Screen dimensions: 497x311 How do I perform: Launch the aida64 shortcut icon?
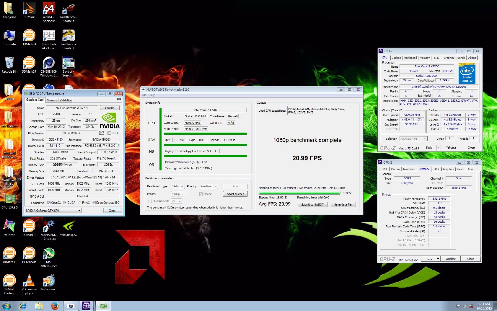coord(49,12)
